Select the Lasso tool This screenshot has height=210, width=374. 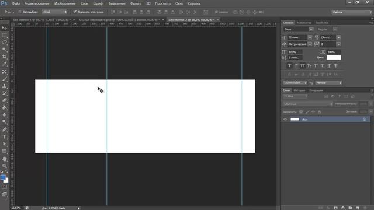pos(4,43)
